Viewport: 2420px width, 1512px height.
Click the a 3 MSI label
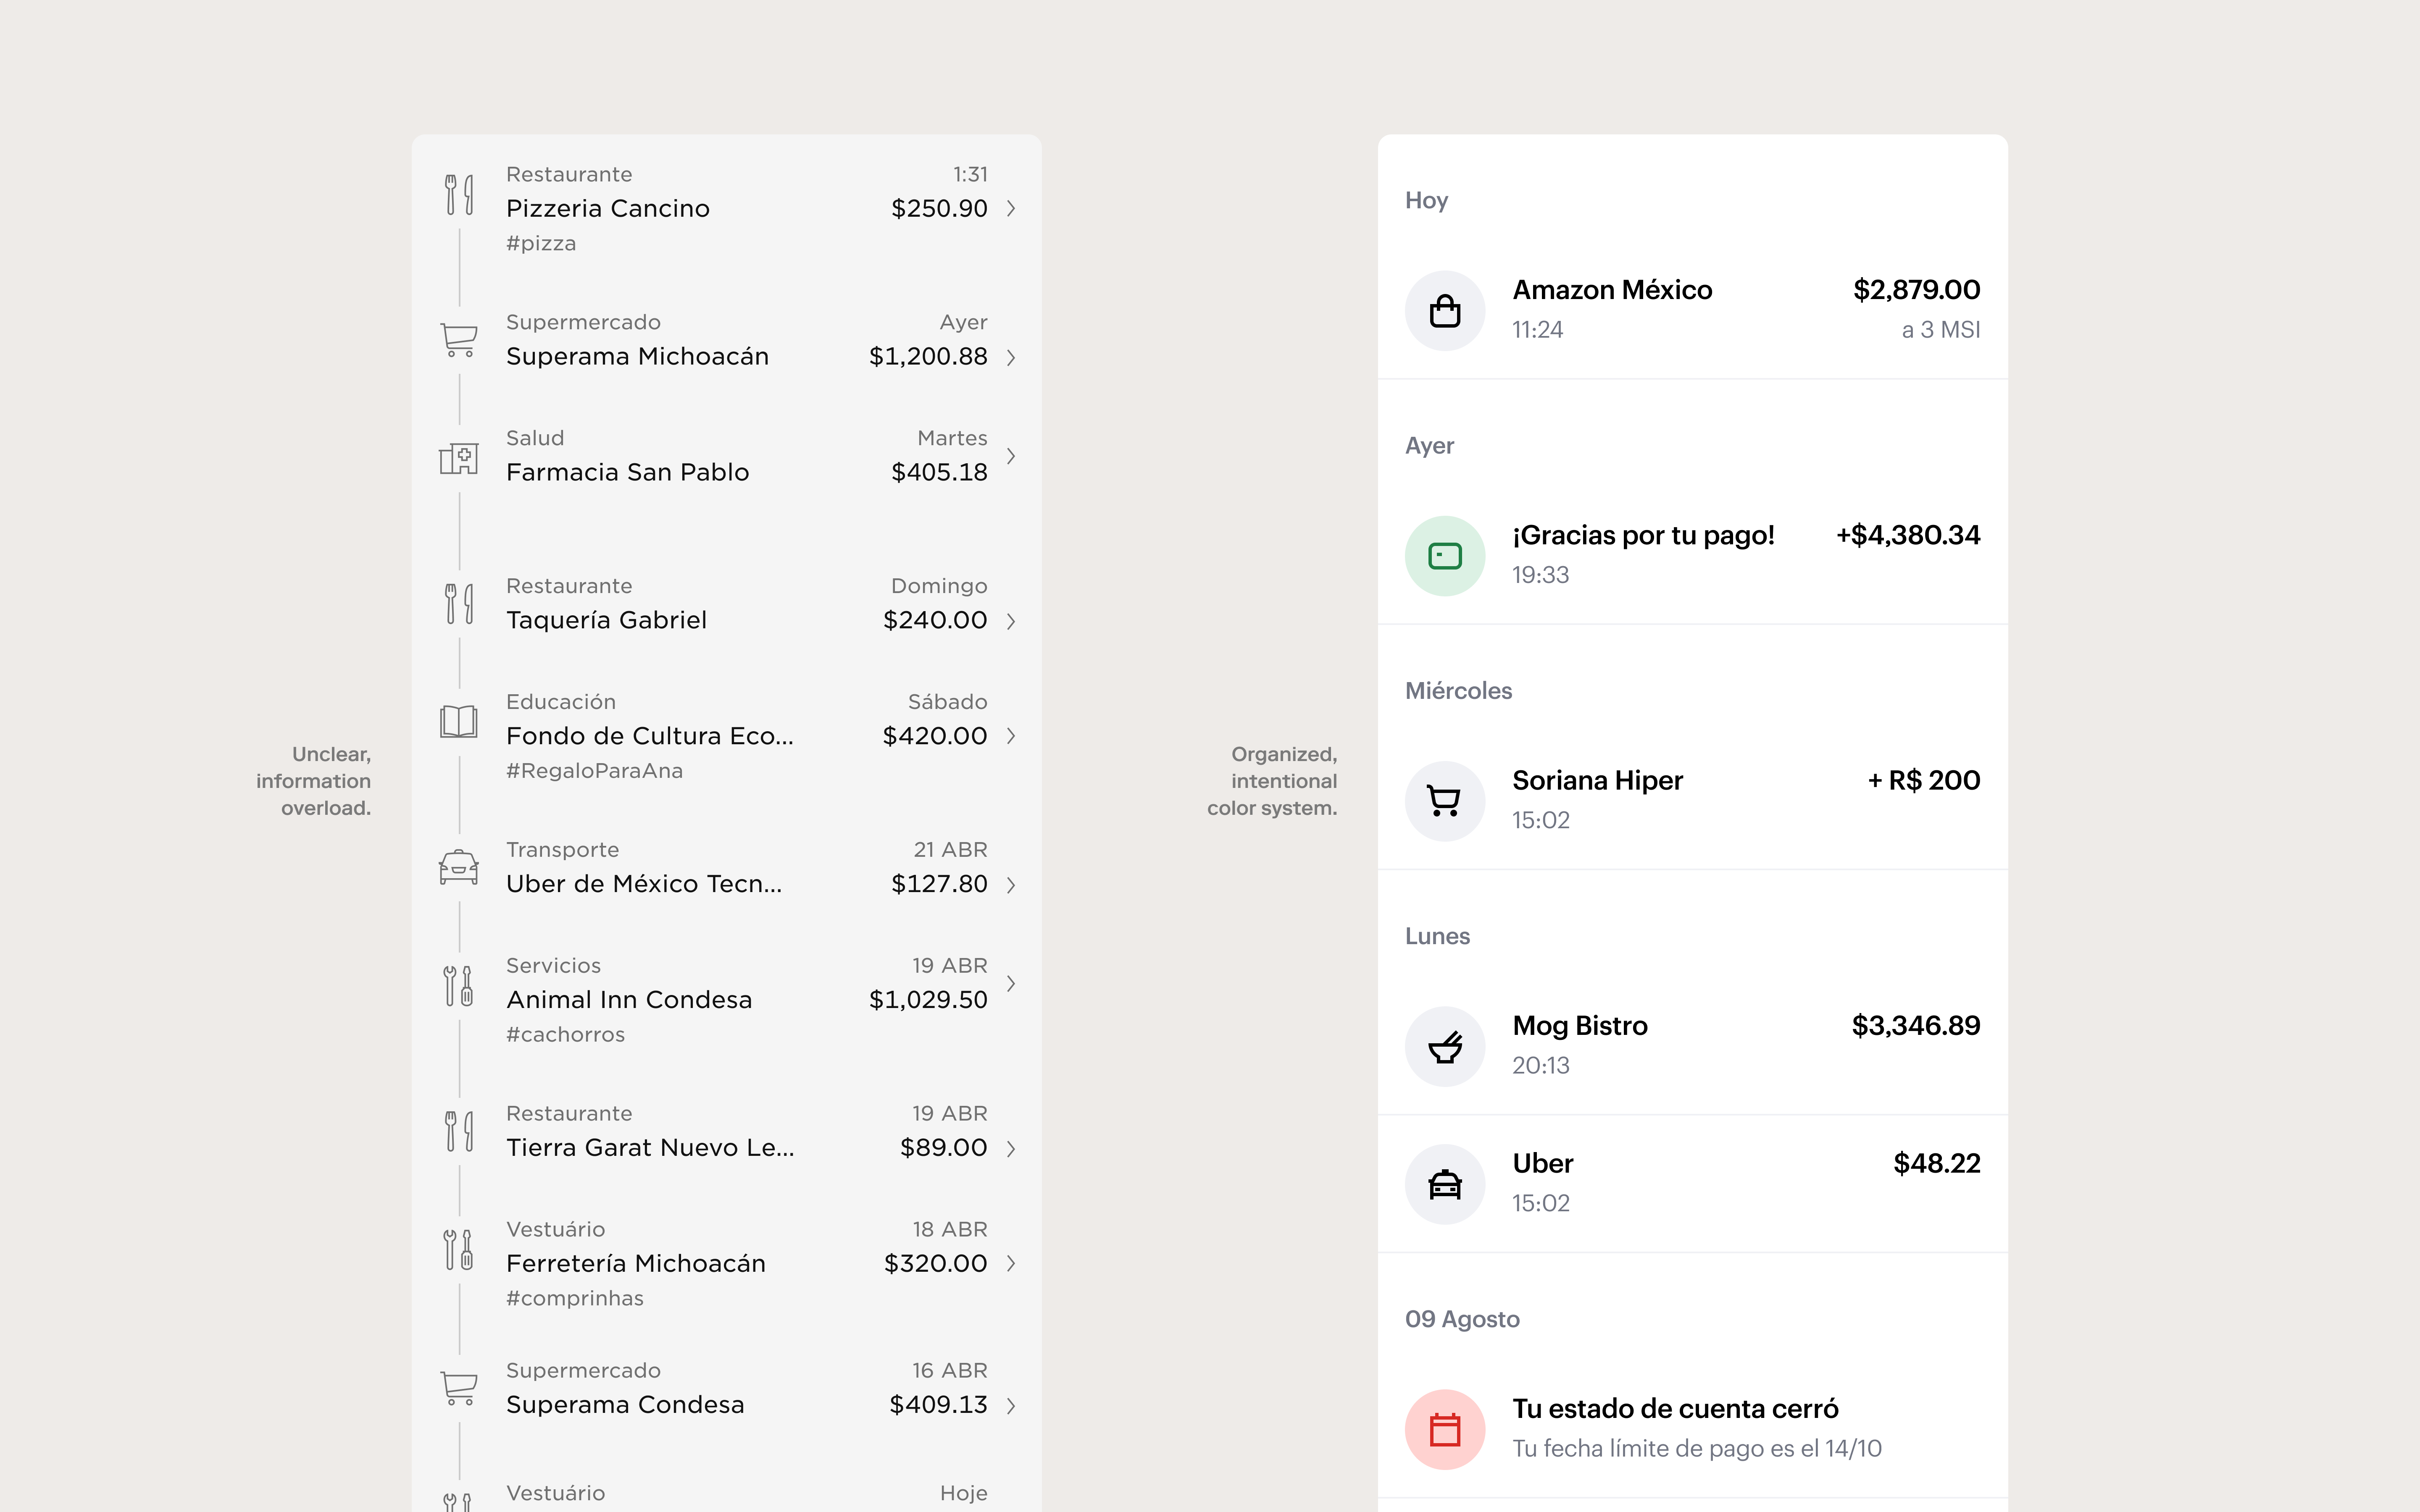pyautogui.click(x=1940, y=330)
